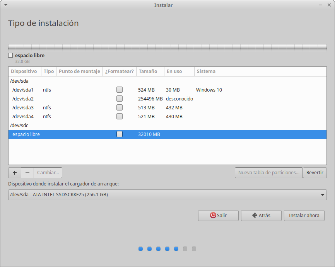The width and height of the screenshot is (335, 267).
Task: Enable format checkbox for /dev/sda2
Action: coord(120,99)
